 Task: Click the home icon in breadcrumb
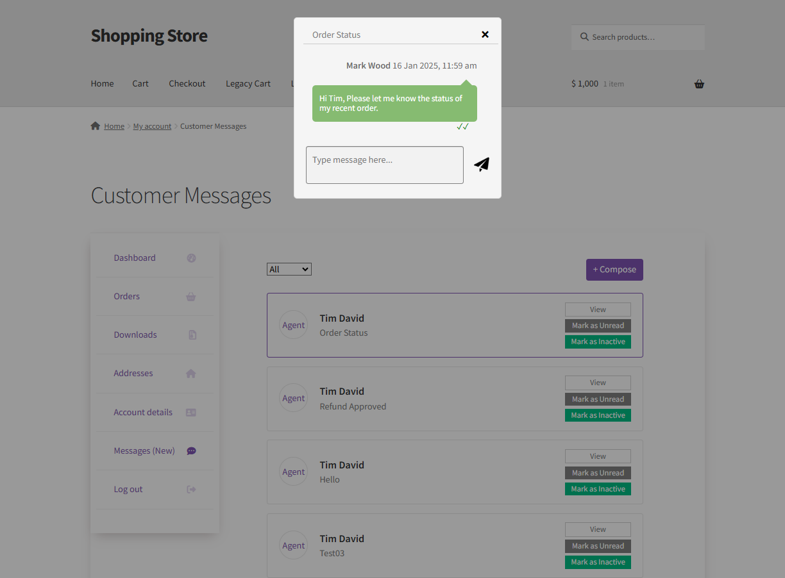coord(96,126)
